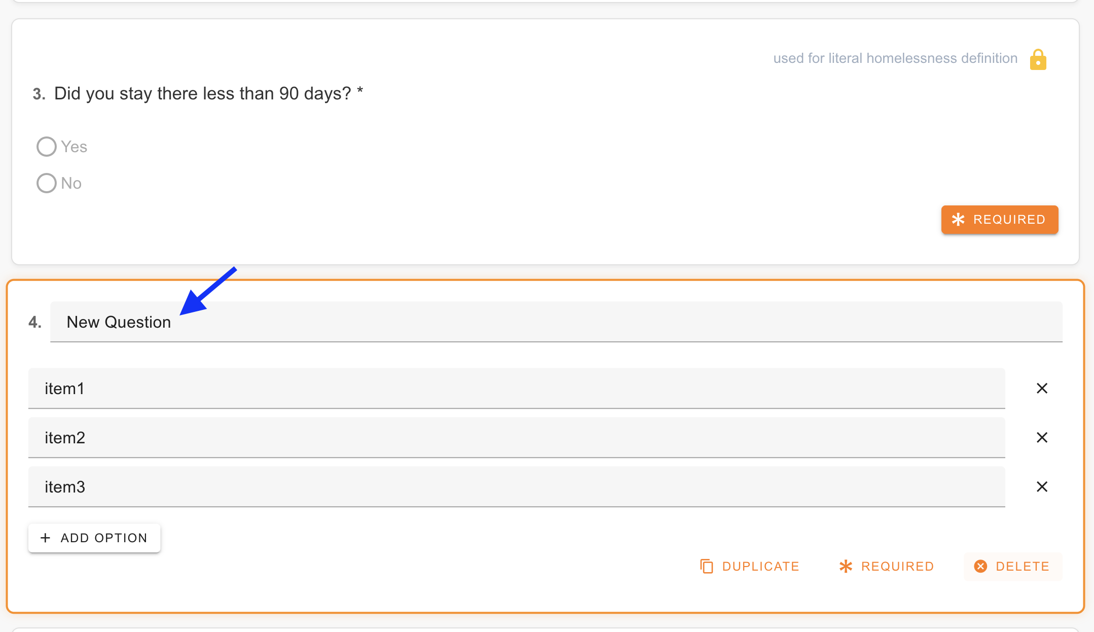Click the circled X icon beside DELETE
This screenshot has width=1094, height=632.
(x=980, y=566)
